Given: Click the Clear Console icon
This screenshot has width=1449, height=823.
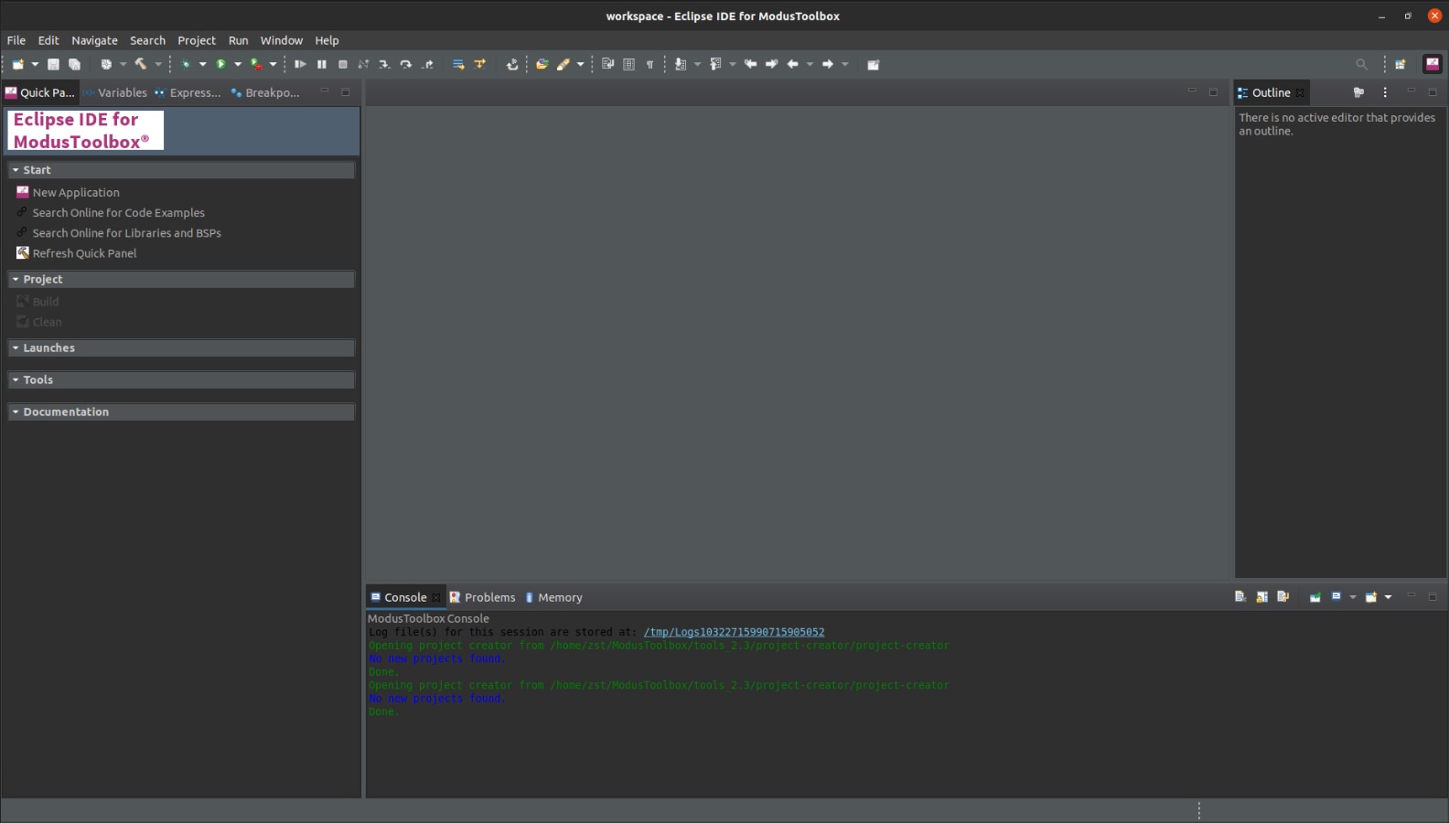Looking at the screenshot, I should pyautogui.click(x=1240, y=597).
